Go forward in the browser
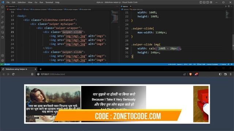This screenshot has height=131, width=234. [8, 74]
